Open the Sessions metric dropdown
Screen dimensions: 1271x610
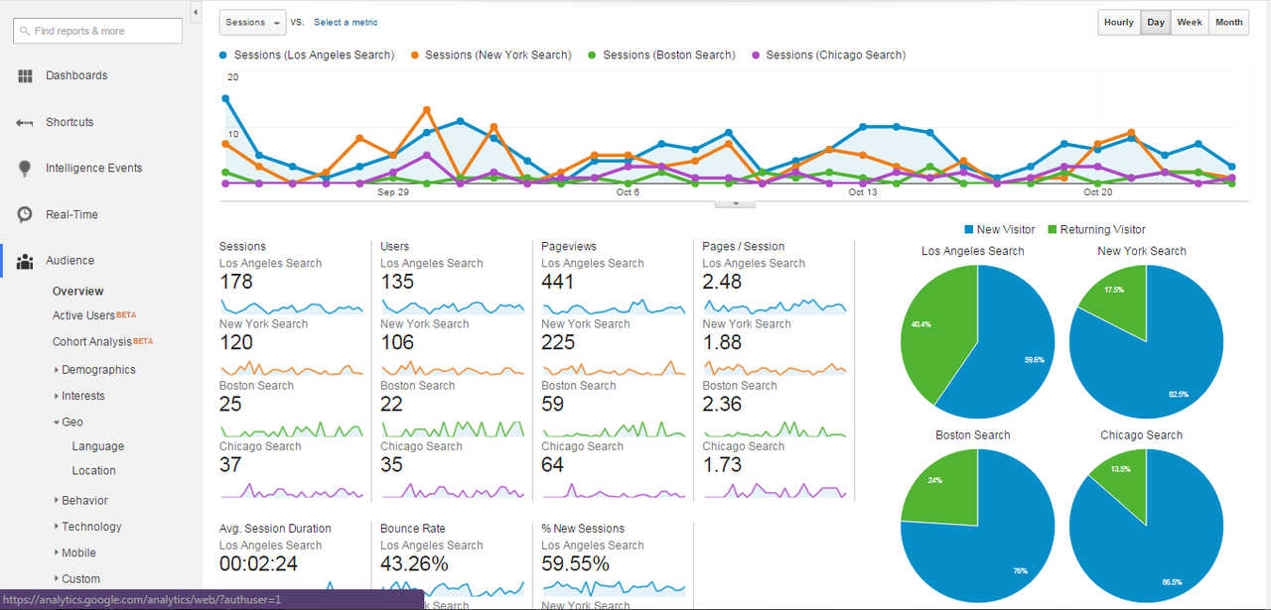[252, 22]
